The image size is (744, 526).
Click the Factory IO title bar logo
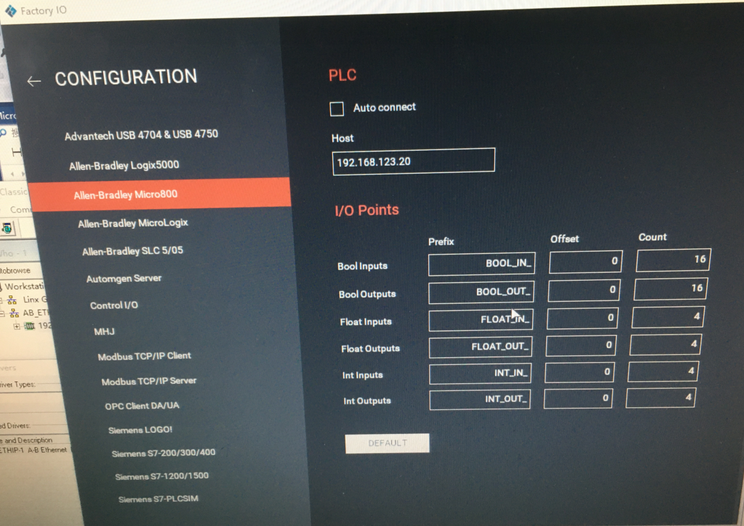pyautogui.click(x=11, y=11)
